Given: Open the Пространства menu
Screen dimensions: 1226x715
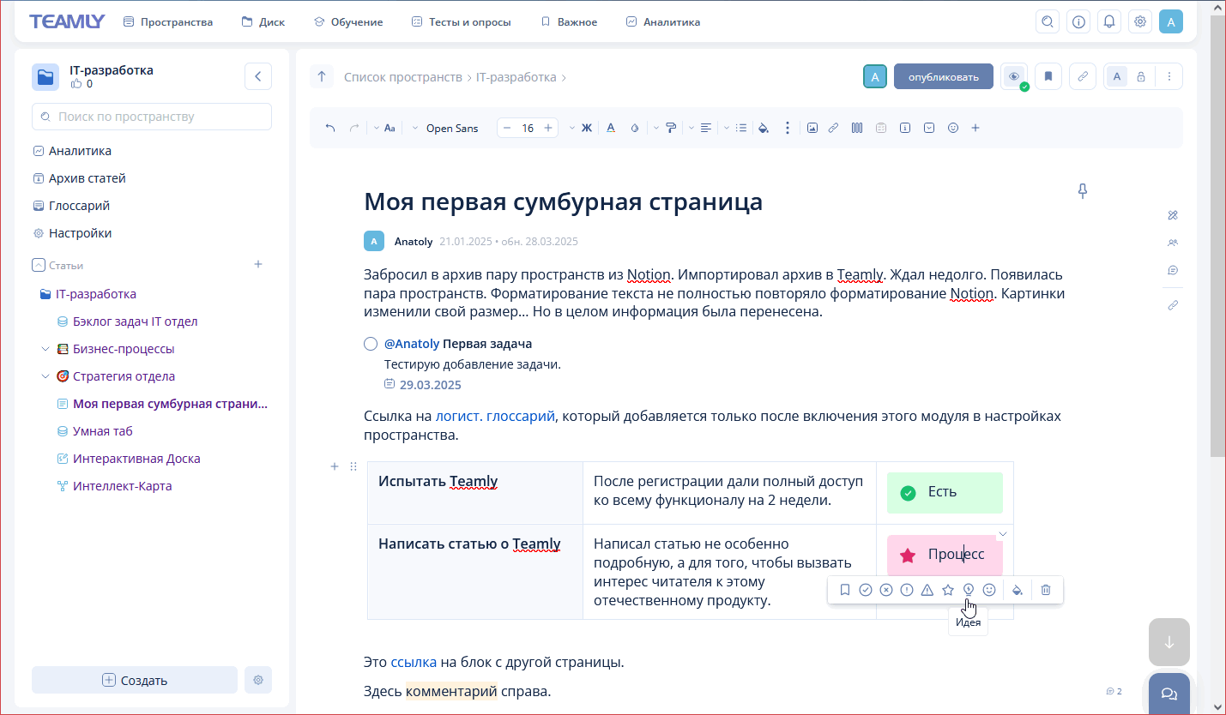Looking at the screenshot, I should coord(168,22).
